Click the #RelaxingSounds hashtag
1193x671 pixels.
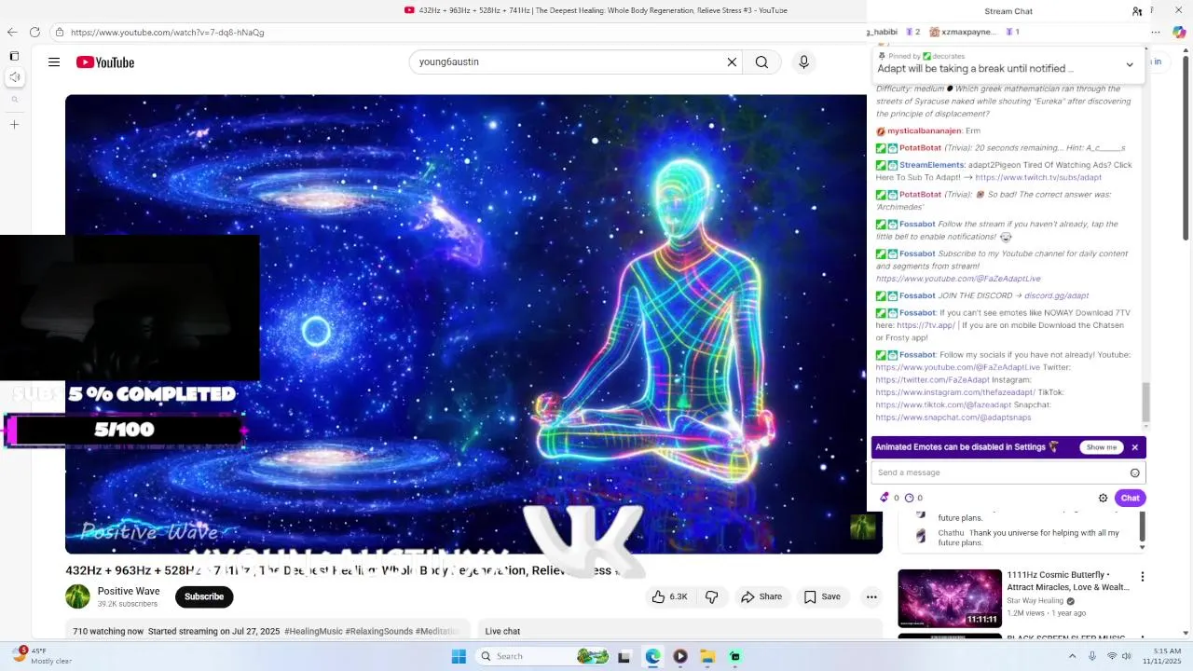378,631
